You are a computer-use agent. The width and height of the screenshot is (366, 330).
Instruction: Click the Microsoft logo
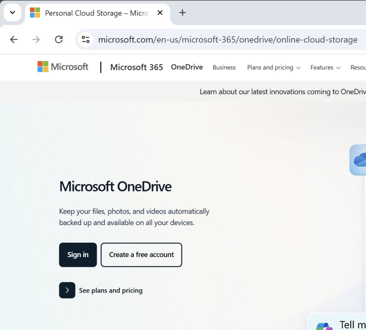(63, 67)
